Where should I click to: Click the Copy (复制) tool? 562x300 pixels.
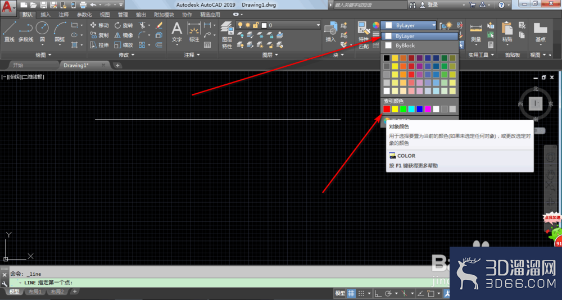coord(99,35)
